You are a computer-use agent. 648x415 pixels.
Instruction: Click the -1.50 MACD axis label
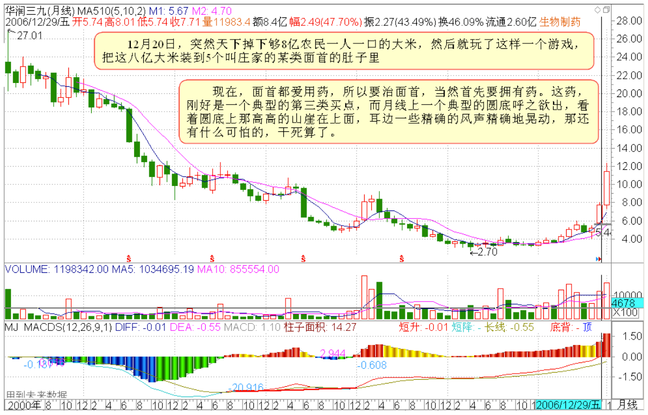click(x=630, y=376)
